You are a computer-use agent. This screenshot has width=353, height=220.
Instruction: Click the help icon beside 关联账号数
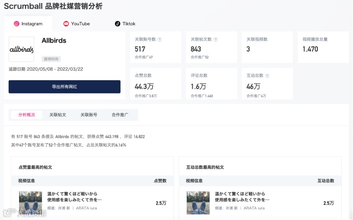click(x=160, y=39)
